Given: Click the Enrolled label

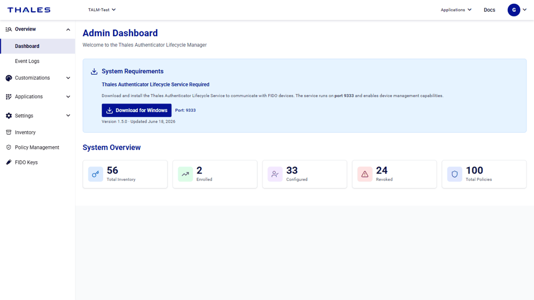Looking at the screenshot, I should click(205, 179).
